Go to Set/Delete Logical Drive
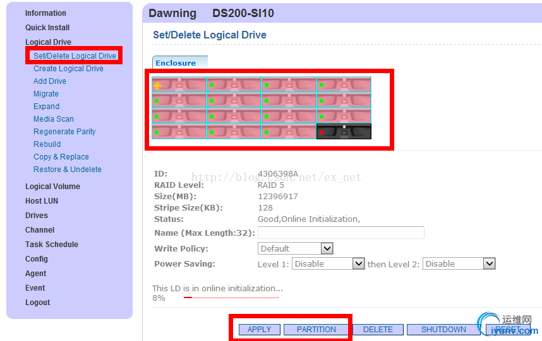Viewport: 542px width, 341px height. [x=75, y=56]
